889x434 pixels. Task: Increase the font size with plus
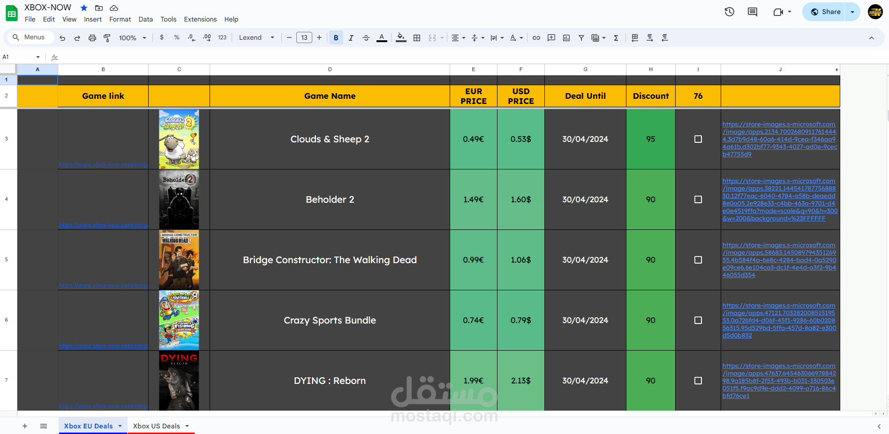click(319, 38)
